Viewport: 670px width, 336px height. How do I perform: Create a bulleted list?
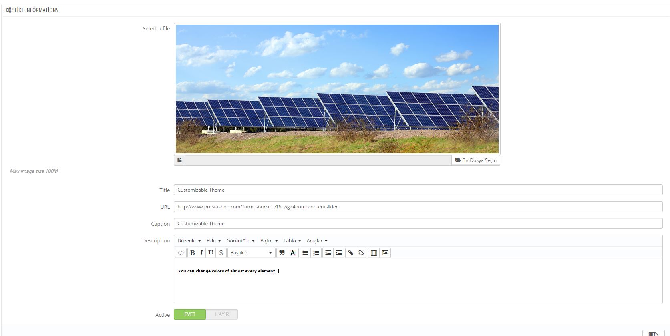coord(305,253)
